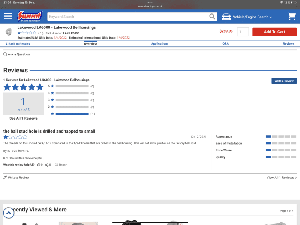
Task: Filter reviews by 1 star bar
Action: (x=72, y=114)
